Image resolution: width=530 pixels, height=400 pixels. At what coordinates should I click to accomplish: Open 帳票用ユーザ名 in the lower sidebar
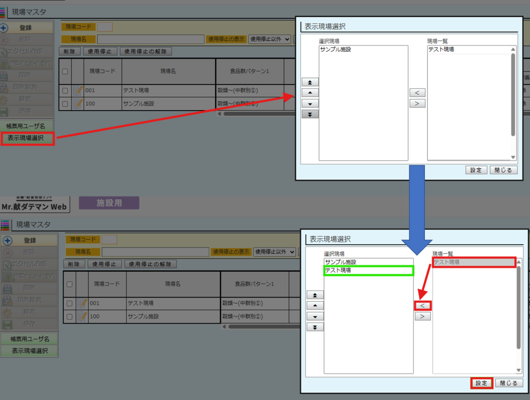click(x=30, y=339)
